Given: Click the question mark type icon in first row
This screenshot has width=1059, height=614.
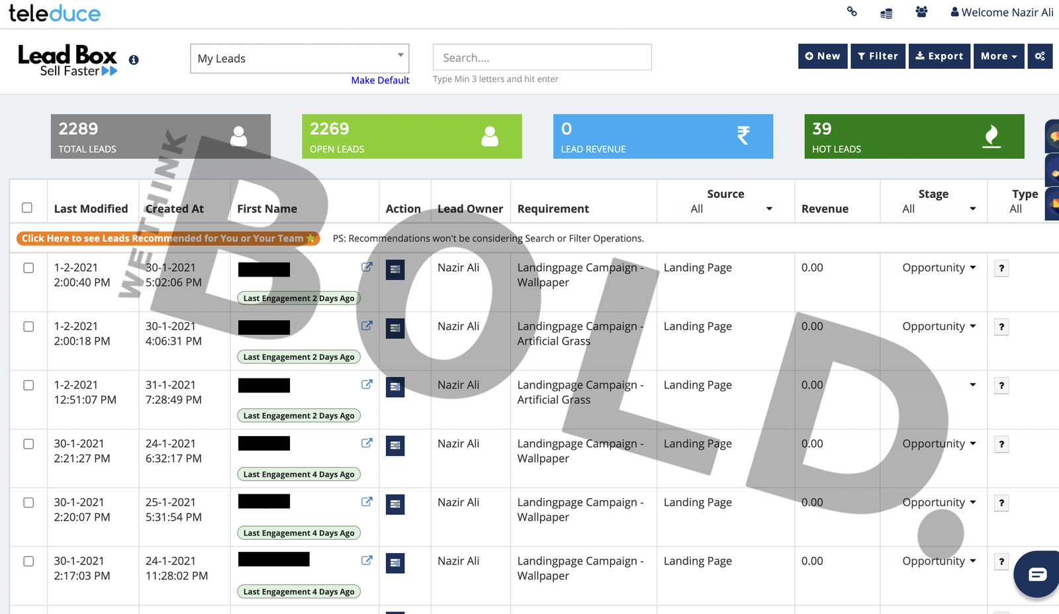Looking at the screenshot, I should coord(1001,269).
